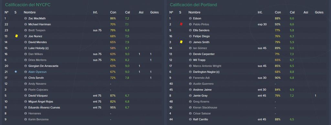Click the red card icon for Pablo Pintos

click(181, 24)
